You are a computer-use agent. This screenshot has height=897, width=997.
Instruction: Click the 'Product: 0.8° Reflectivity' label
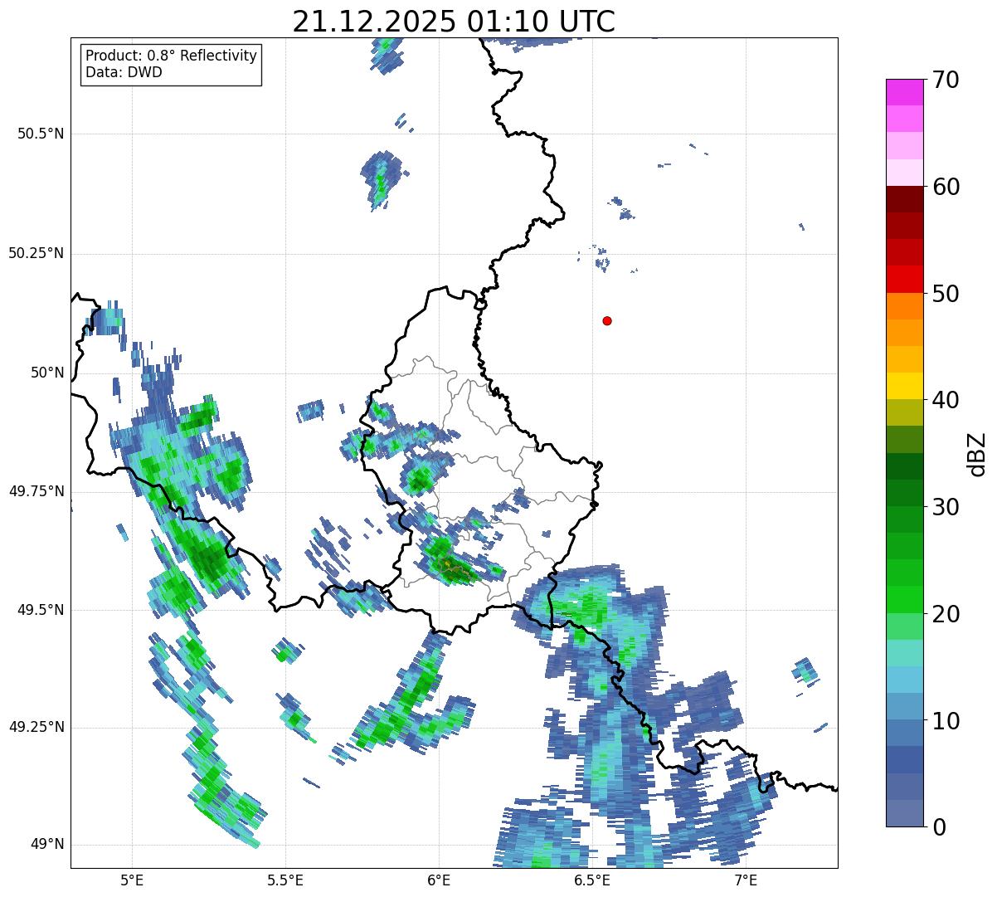tap(172, 56)
